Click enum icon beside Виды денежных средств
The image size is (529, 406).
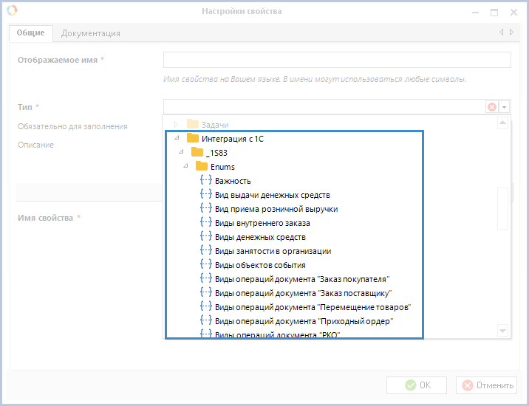[206, 236]
